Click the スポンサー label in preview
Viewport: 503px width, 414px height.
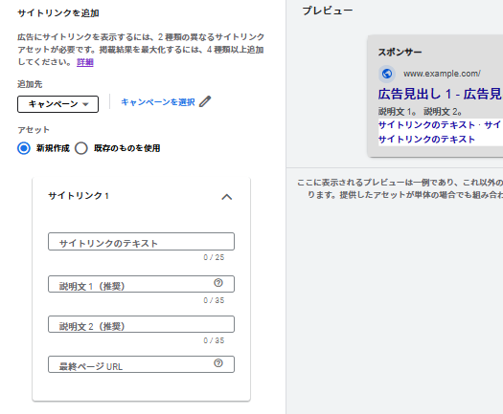(400, 52)
